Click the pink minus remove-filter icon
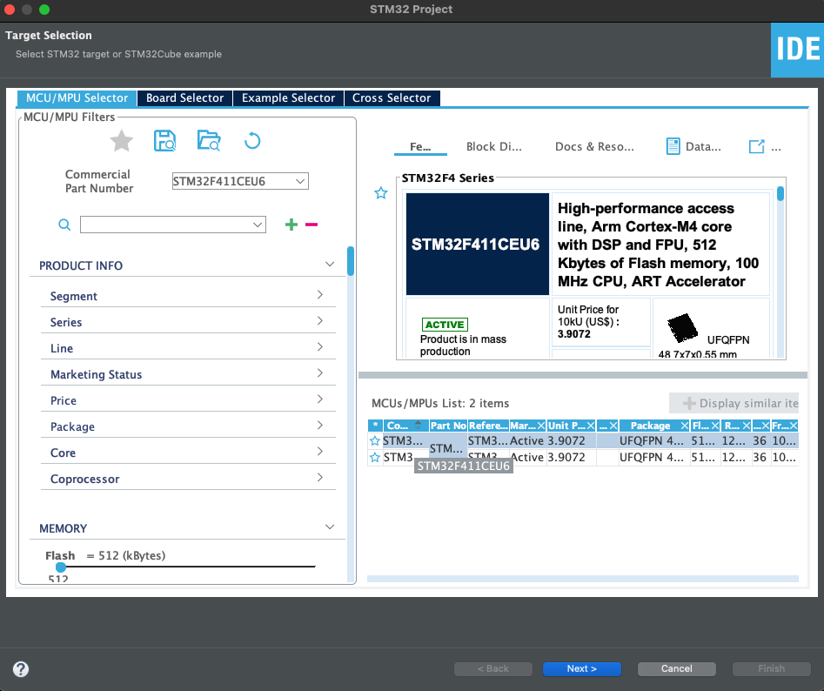This screenshot has height=691, width=824. coord(312,225)
